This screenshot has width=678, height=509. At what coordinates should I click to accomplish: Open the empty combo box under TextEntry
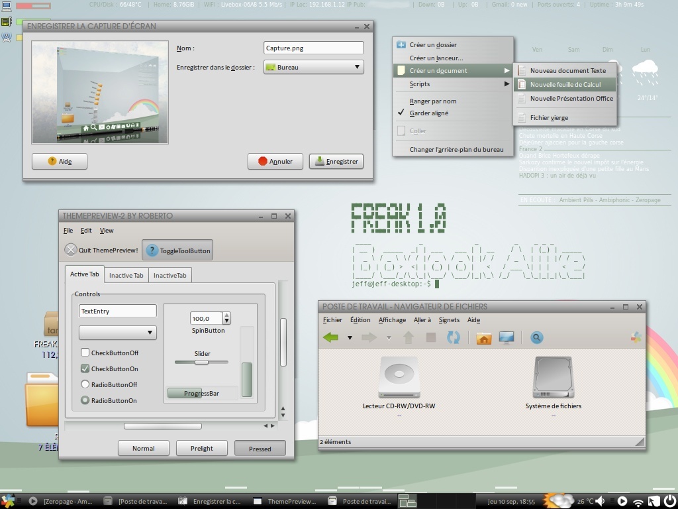pyautogui.click(x=118, y=333)
